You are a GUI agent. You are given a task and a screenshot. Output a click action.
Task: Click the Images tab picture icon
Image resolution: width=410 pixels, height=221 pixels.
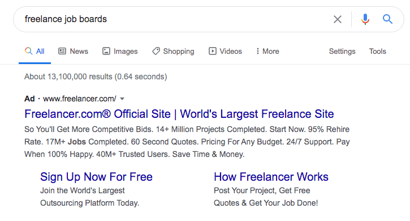(x=106, y=51)
